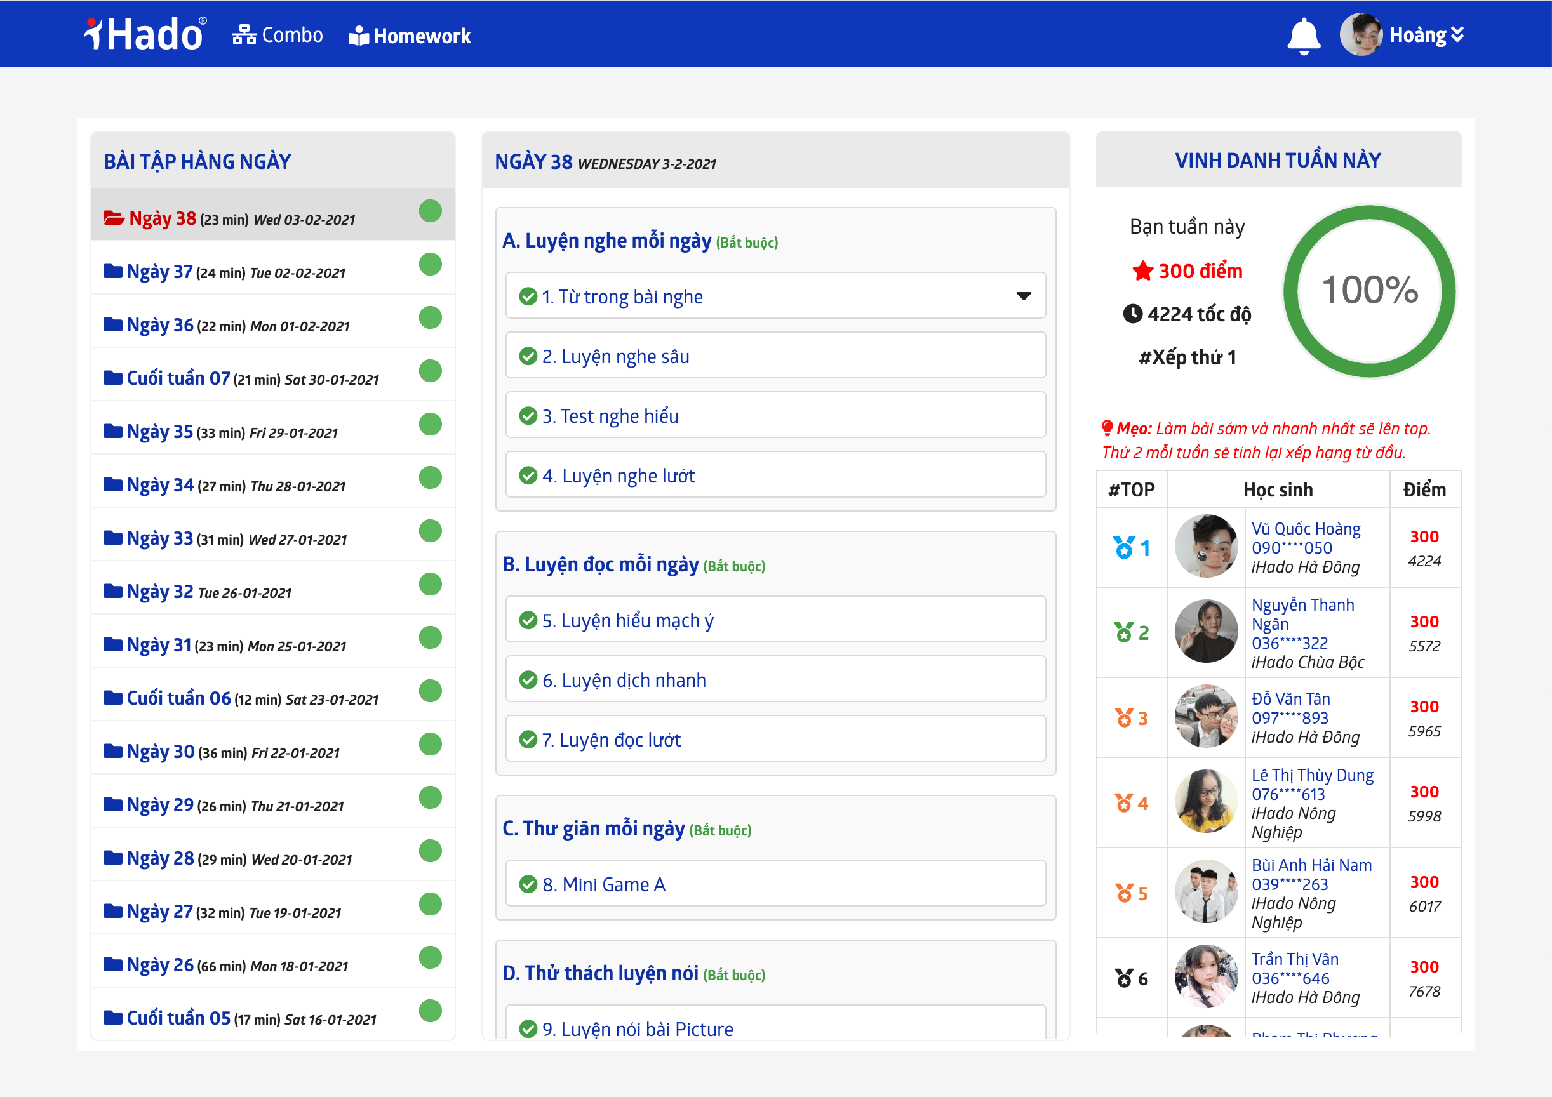Image resolution: width=1552 pixels, height=1097 pixels.
Task: Click the folder icon for Cuối tuần 07
Action: click(x=113, y=378)
